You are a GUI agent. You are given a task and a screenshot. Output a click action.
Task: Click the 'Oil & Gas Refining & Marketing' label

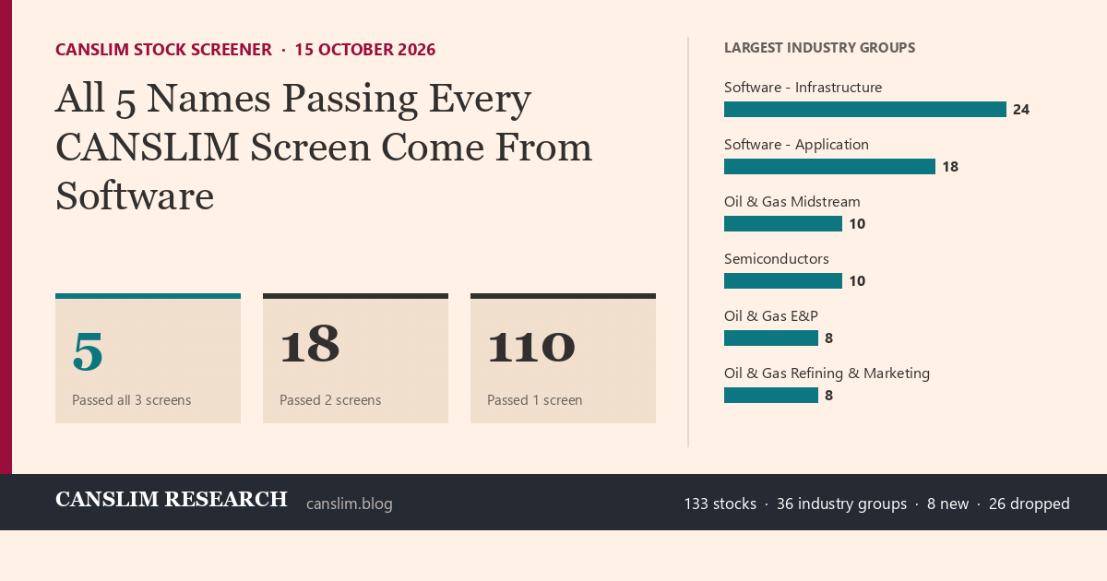(827, 373)
